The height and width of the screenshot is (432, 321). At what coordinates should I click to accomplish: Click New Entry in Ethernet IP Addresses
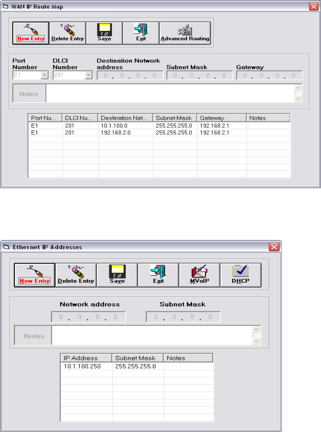(x=34, y=275)
